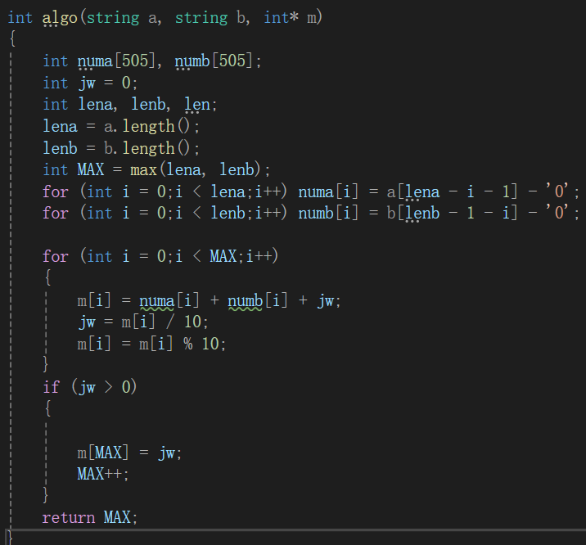This screenshot has width=586, height=545.
Task: Click the closing brace after 'm[i] % 10;'
Action: tap(46, 364)
